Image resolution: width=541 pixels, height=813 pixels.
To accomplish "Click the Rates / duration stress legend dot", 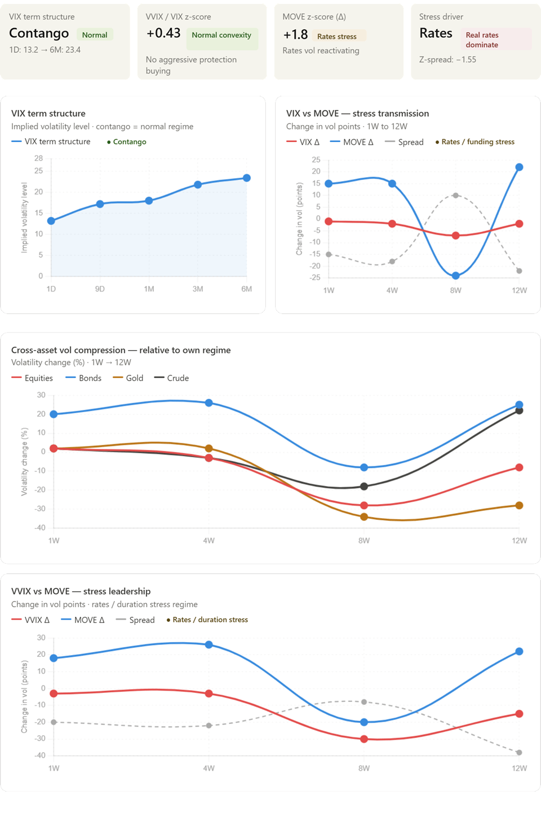I will click(168, 620).
